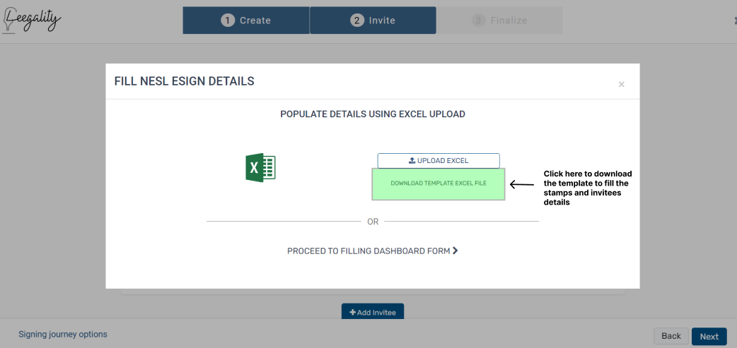
Task: Close the Fill NESL eSign Details dialog
Action: click(x=622, y=85)
